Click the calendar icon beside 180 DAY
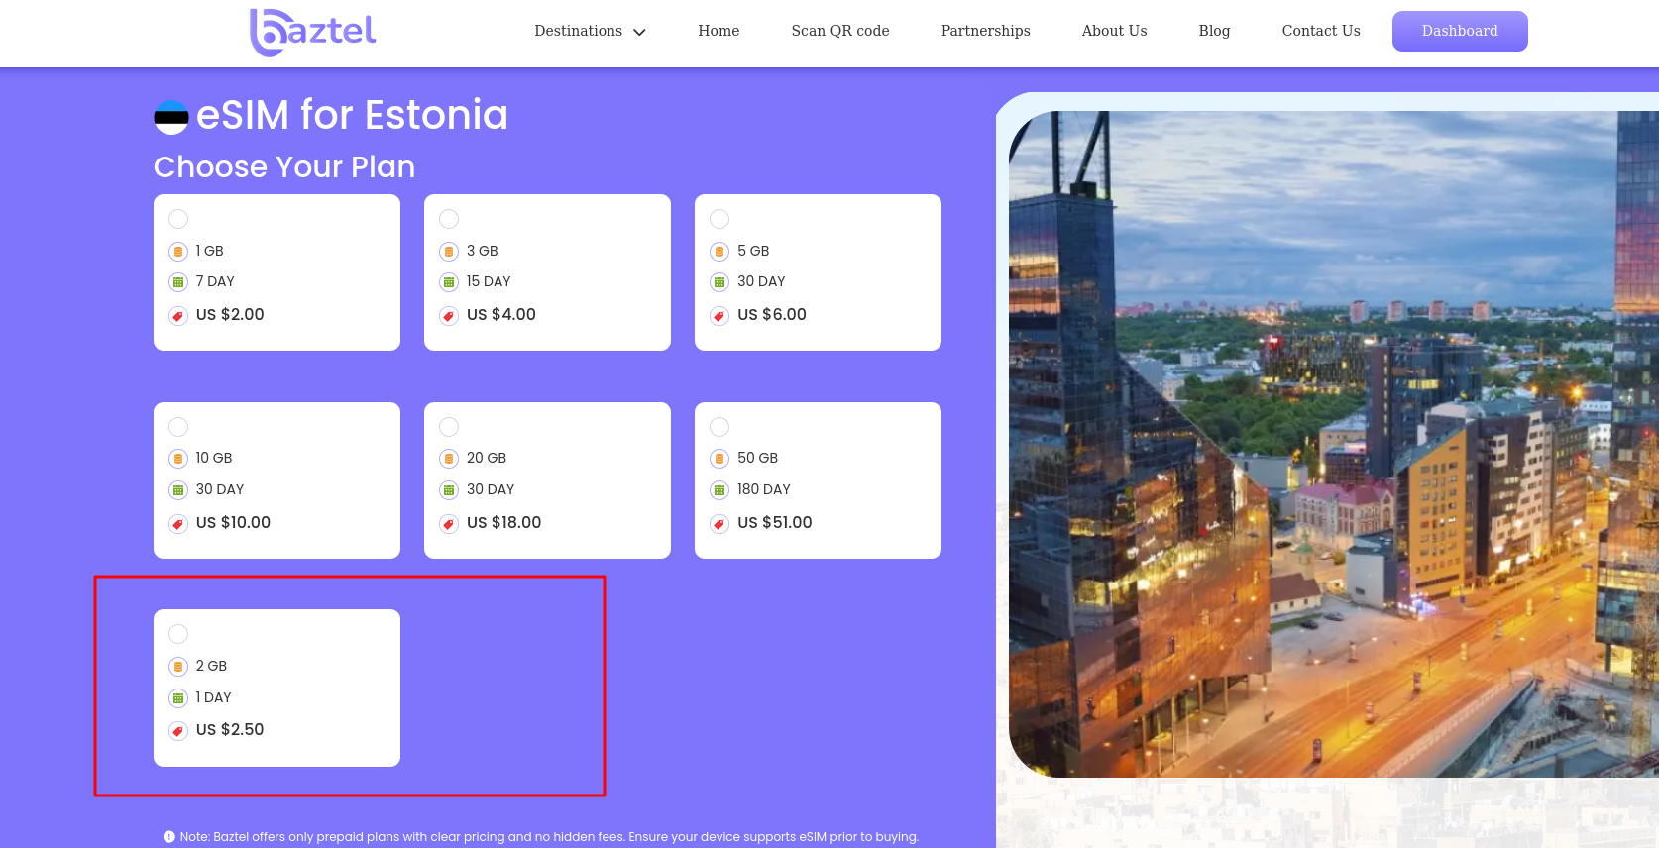Image resolution: width=1659 pixels, height=848 pixels. coord(719,490)
